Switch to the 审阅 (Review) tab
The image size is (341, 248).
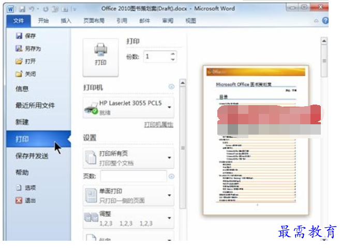tap(168, 21)
